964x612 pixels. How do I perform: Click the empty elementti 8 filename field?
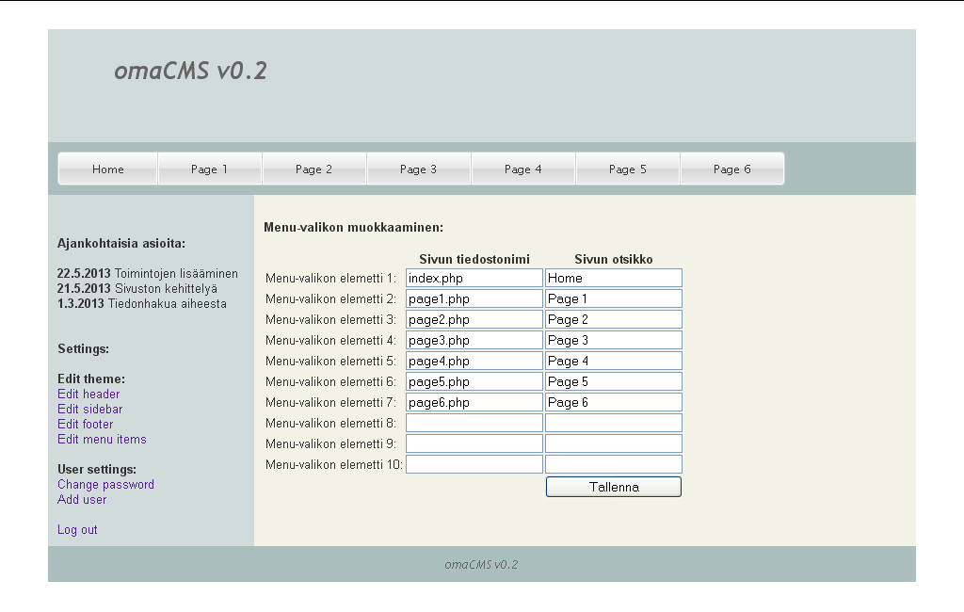tap(474, 422)
